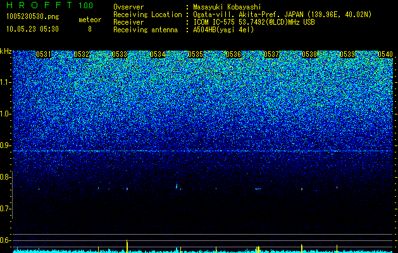Click the 0533 time marker
This screenshot has width=398, height=253.
point(120,54)
